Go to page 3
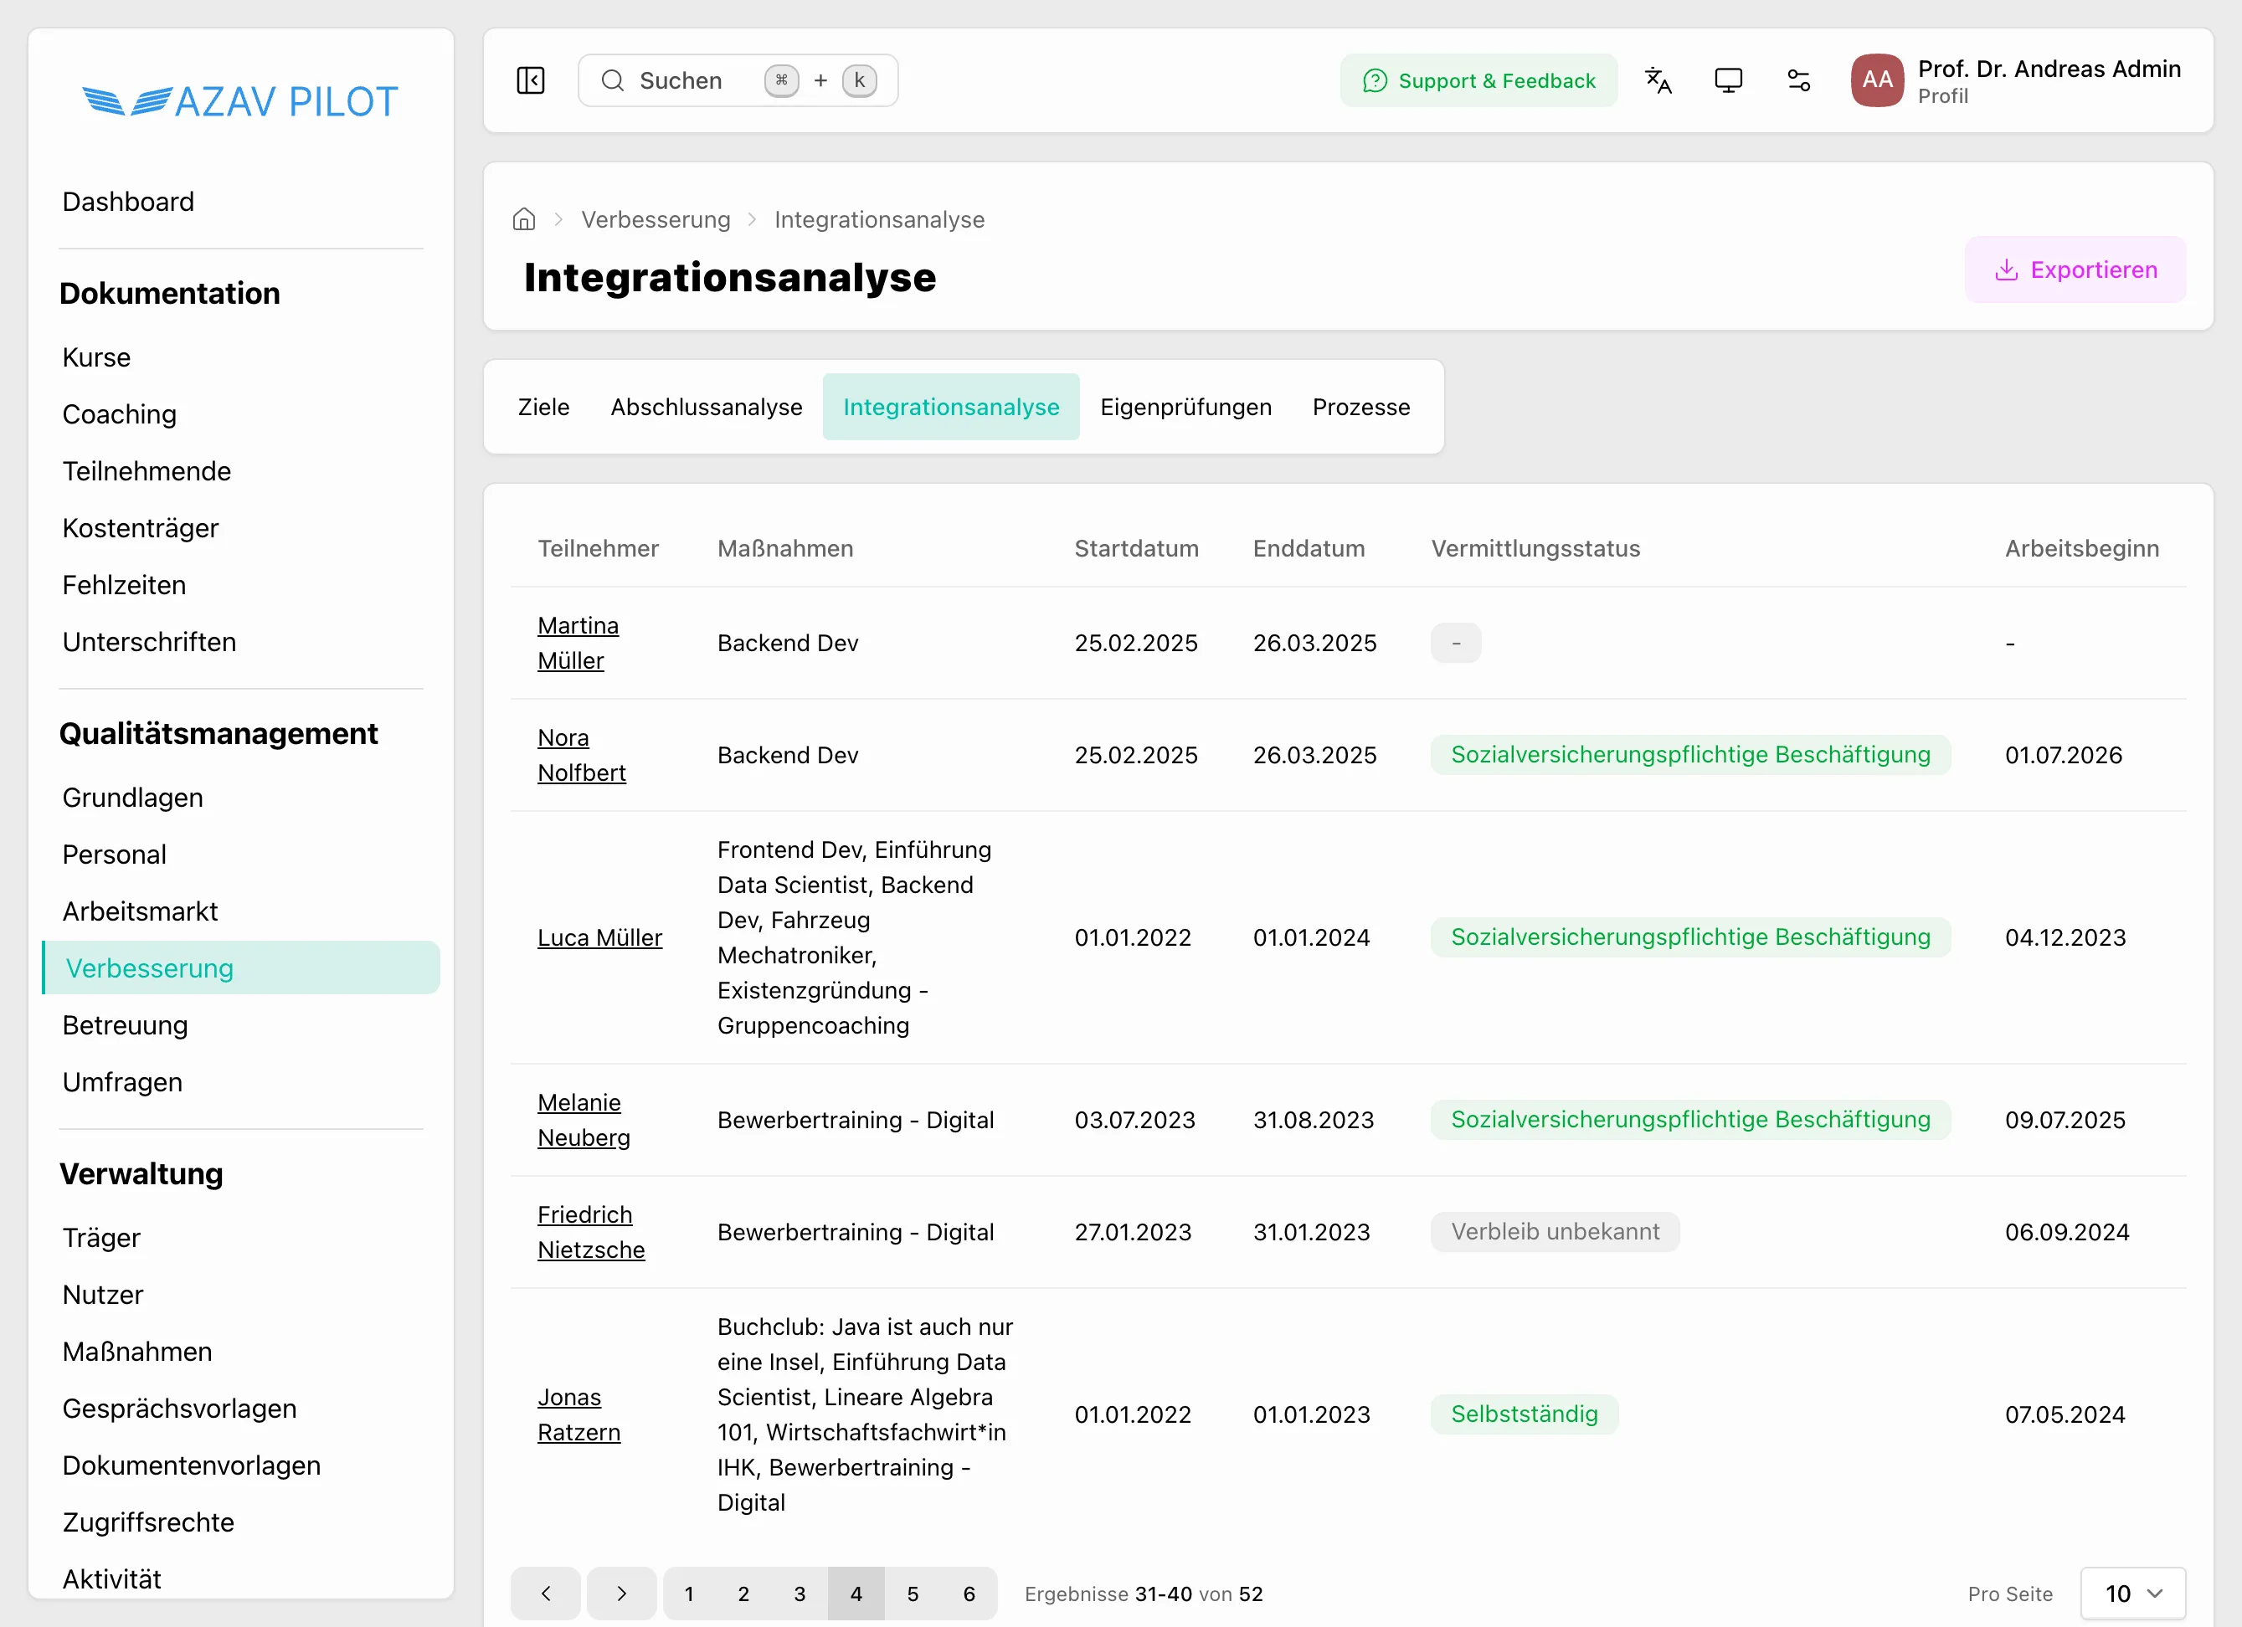The height and width of the screenshot is (1627, 2242). pos(800,1594)
